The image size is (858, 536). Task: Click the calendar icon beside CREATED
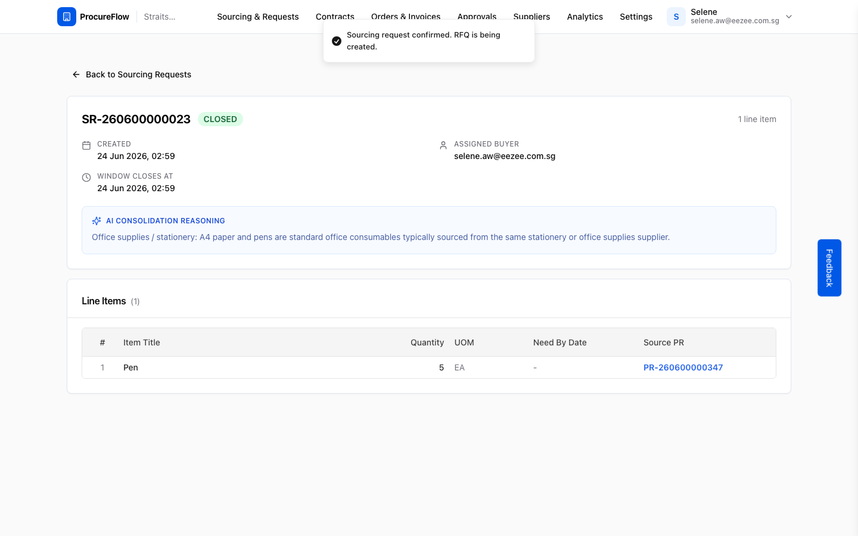click(x=86, y=145)
